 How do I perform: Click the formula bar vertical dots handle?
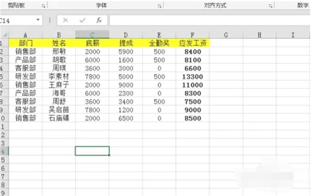tap(50, 20)
